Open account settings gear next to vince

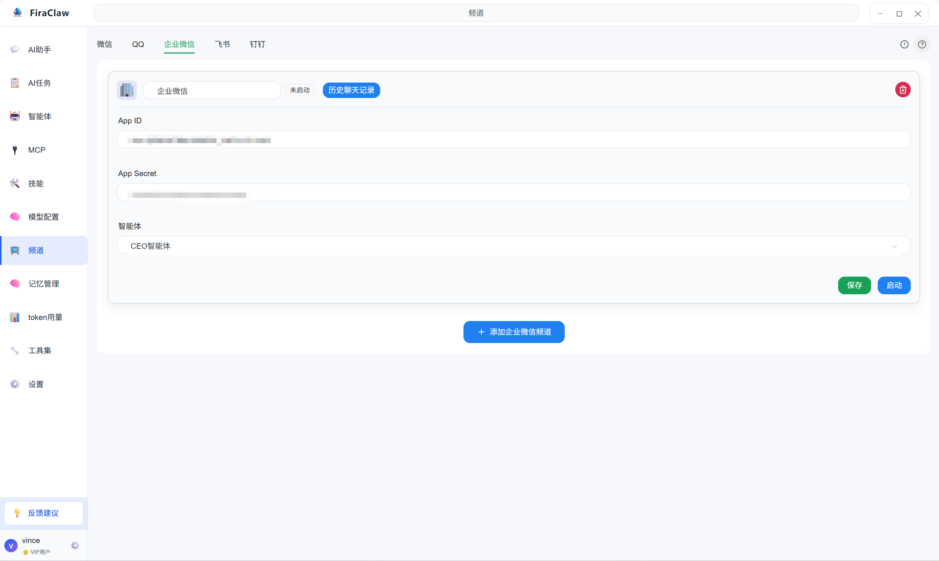[75, 546]
